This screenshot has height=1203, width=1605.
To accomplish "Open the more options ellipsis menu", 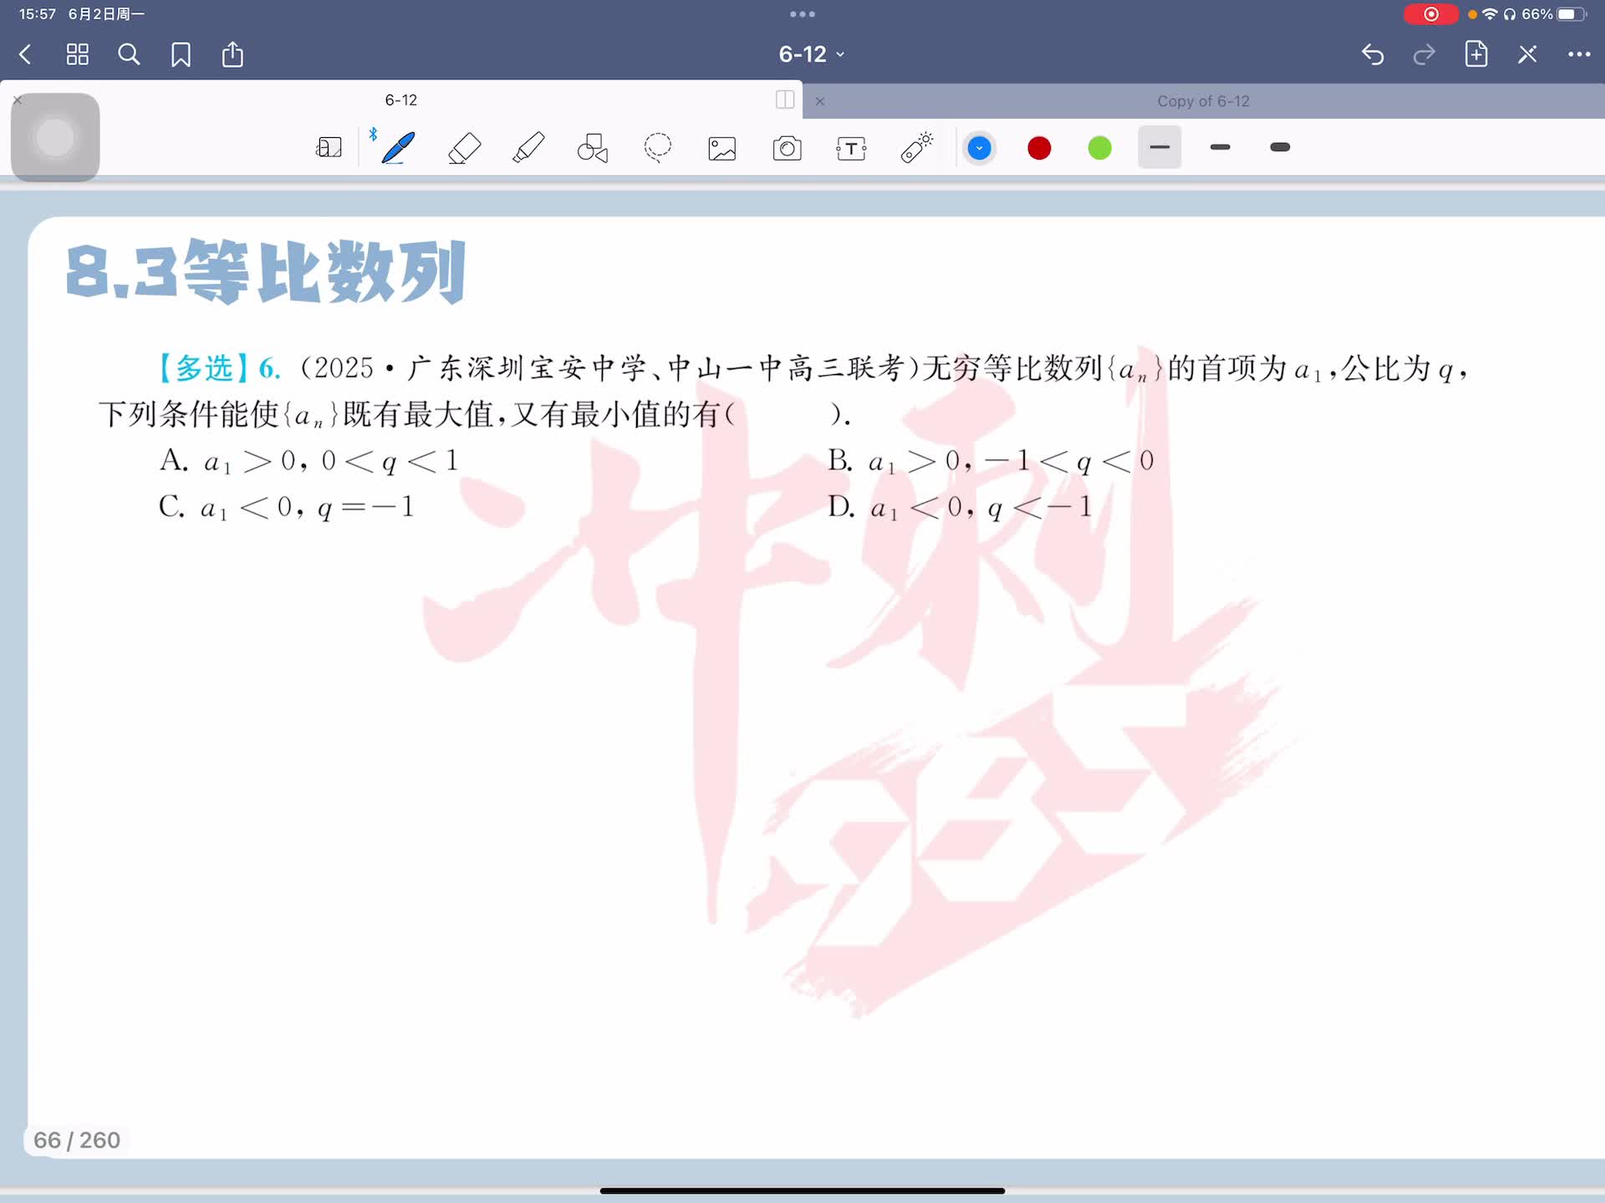I will (1578, 55).
